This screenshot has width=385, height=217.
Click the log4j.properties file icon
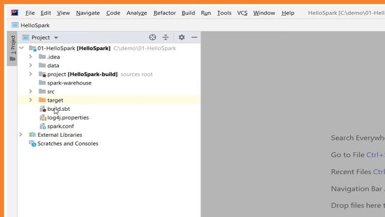[43, 118]
